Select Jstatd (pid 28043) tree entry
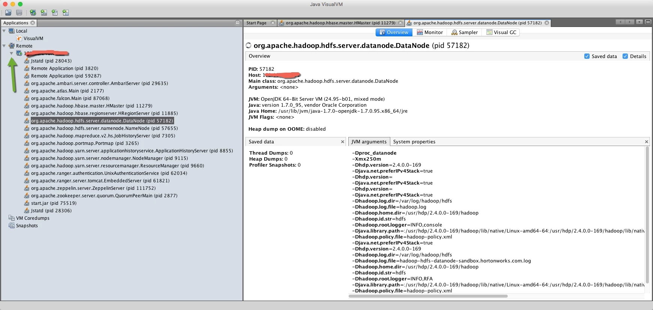 [51, 61]
